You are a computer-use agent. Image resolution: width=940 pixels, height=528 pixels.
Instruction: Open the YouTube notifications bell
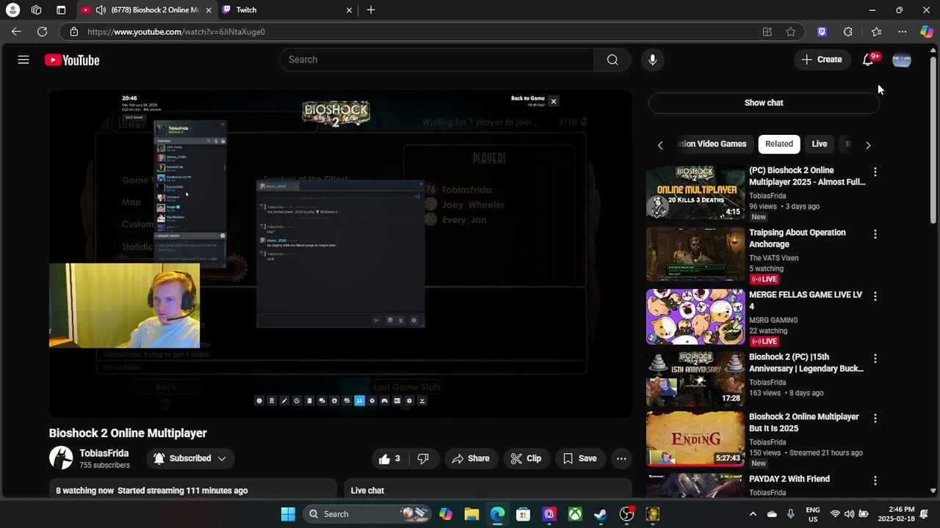pos(868,60)
